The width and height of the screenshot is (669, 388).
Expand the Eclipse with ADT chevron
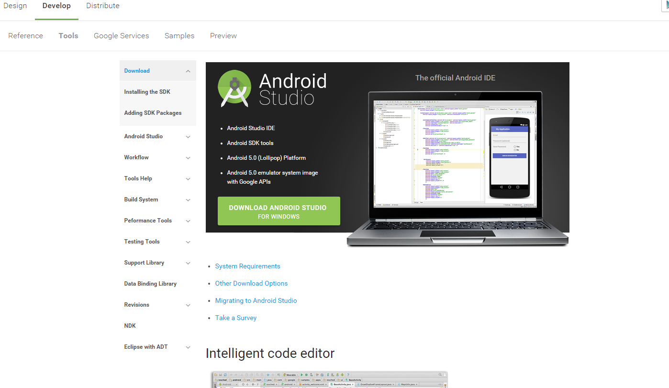[x=188, y=347]
